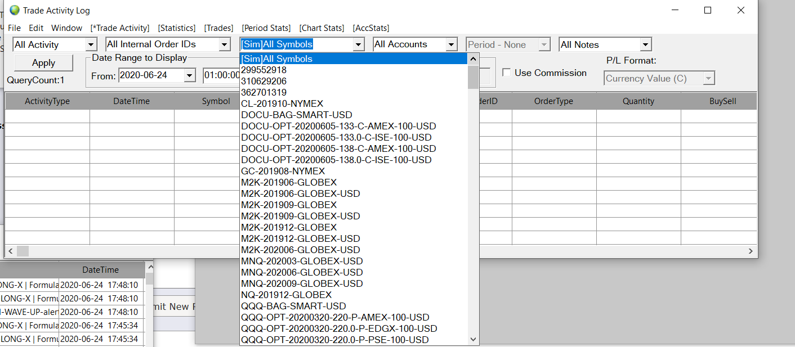Click the grid's horizontal scroll left arrow
The image size is (795, 347).
10,251
